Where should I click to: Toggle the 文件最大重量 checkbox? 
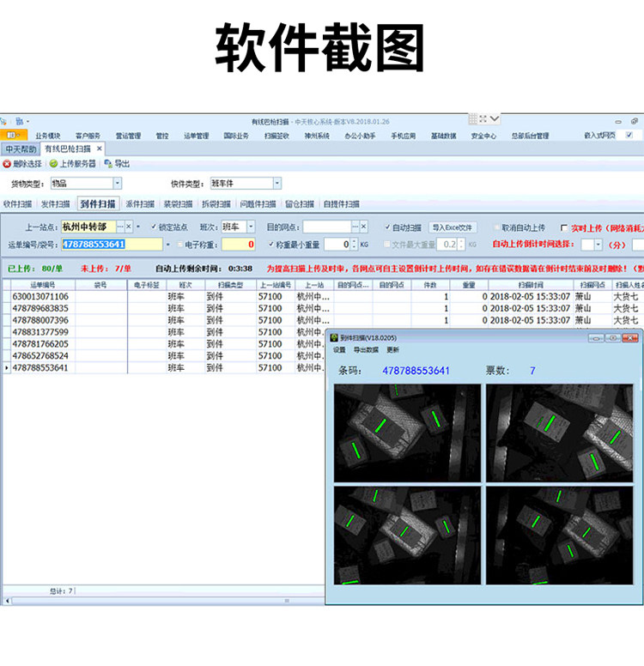[x=386, y=245]
